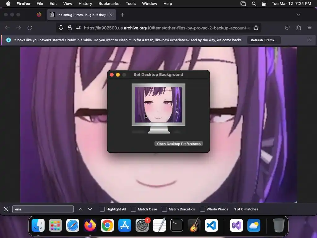The image size is (317, 238).
Task: Click Firefox icon in the Dock
Action: pos(90,225)
